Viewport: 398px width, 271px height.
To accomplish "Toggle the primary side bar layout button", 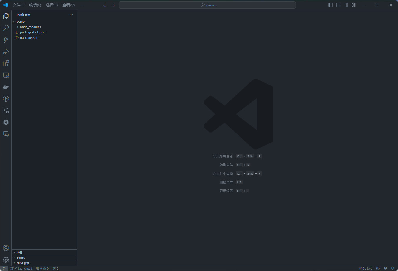I will pos(330,5).
